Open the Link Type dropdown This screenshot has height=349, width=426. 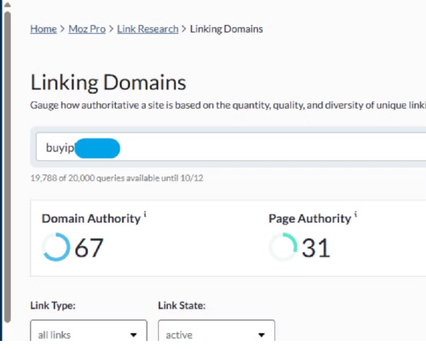click(89, 331)
